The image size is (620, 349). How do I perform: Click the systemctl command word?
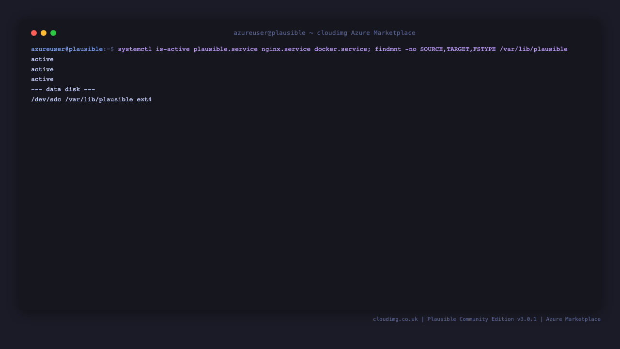tap(135, 49)
